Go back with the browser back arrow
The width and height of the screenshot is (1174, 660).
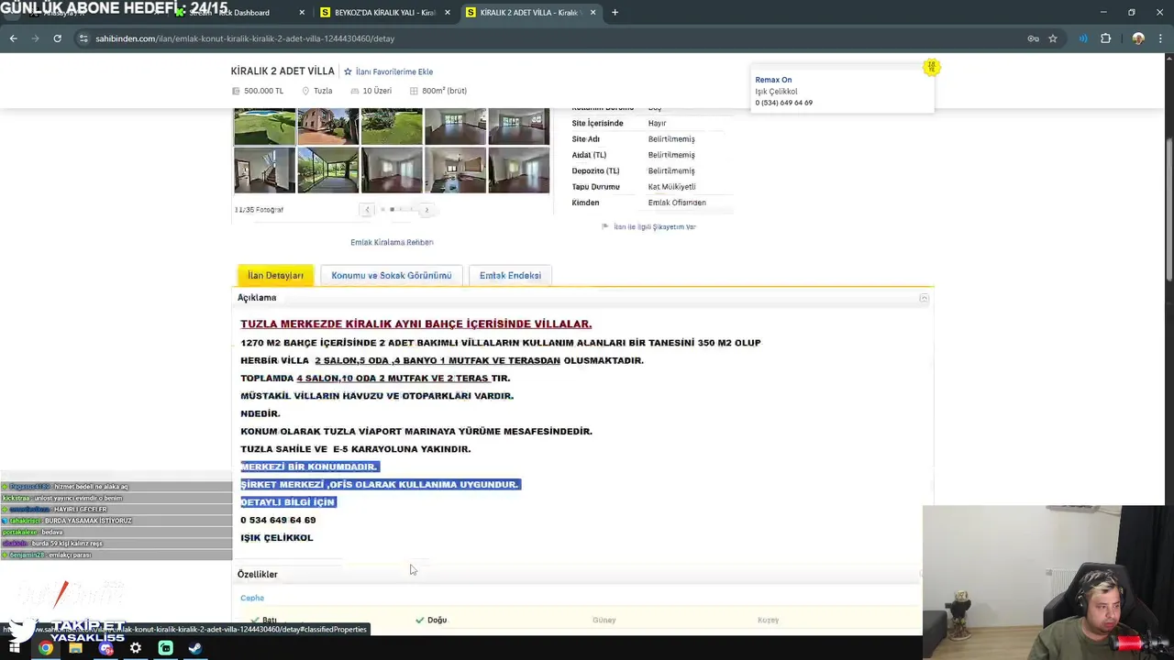[14, 38]
